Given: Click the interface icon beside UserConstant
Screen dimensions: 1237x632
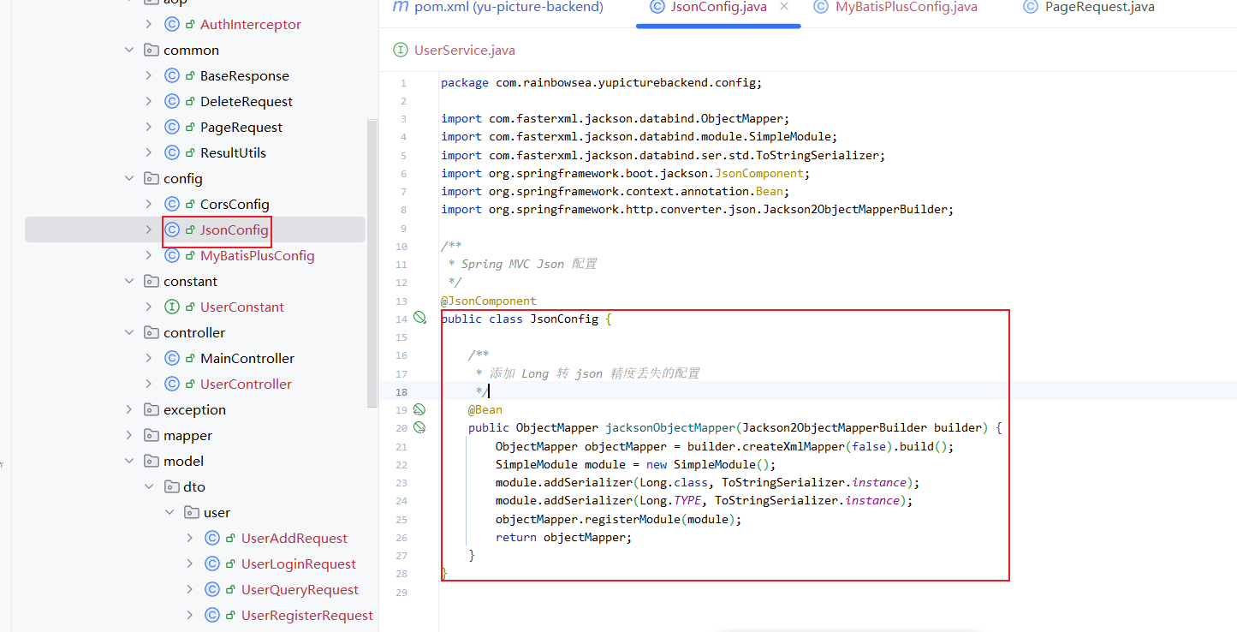Looking at the screenshot, I should pos(171,307).
